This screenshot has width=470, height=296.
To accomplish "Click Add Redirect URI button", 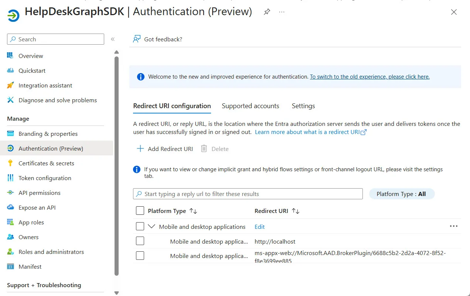I will [165, 149].
